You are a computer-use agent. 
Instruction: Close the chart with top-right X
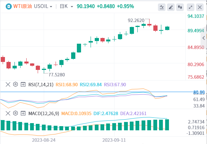(200, 7)
